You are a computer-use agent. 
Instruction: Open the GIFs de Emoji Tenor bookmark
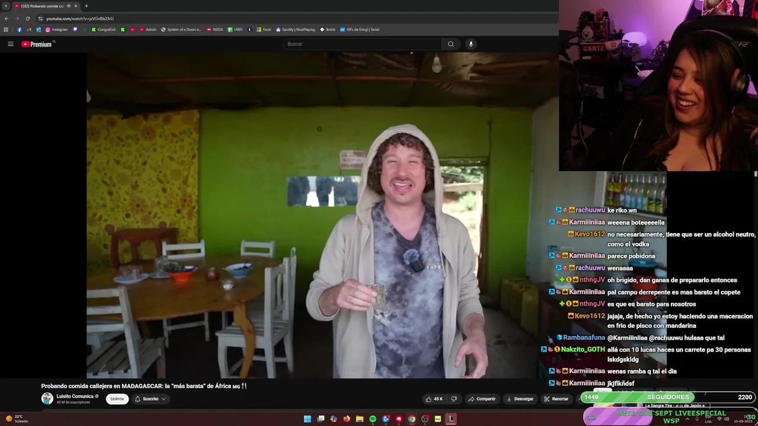pos(360,30)
